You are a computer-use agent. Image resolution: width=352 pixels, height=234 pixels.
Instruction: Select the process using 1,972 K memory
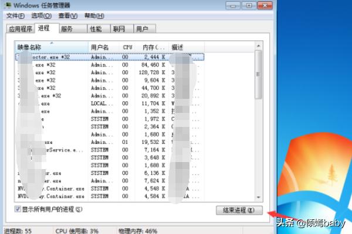[110, 119]
